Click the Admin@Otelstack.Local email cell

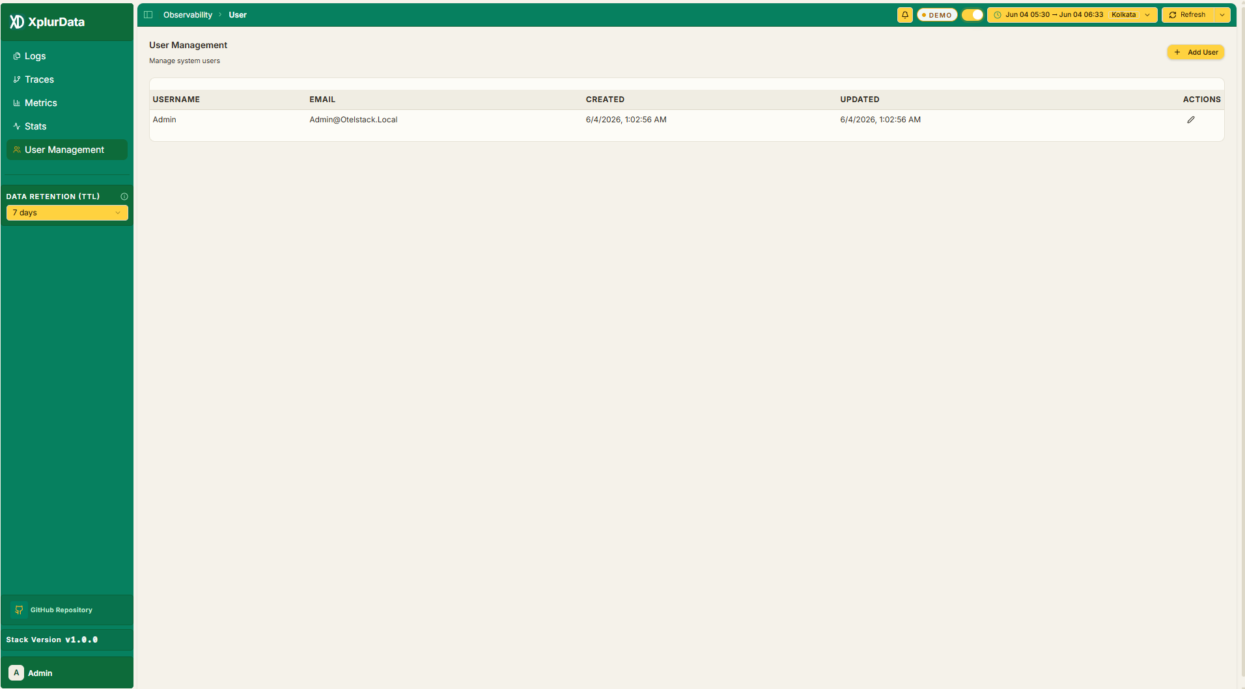point(354,120)
